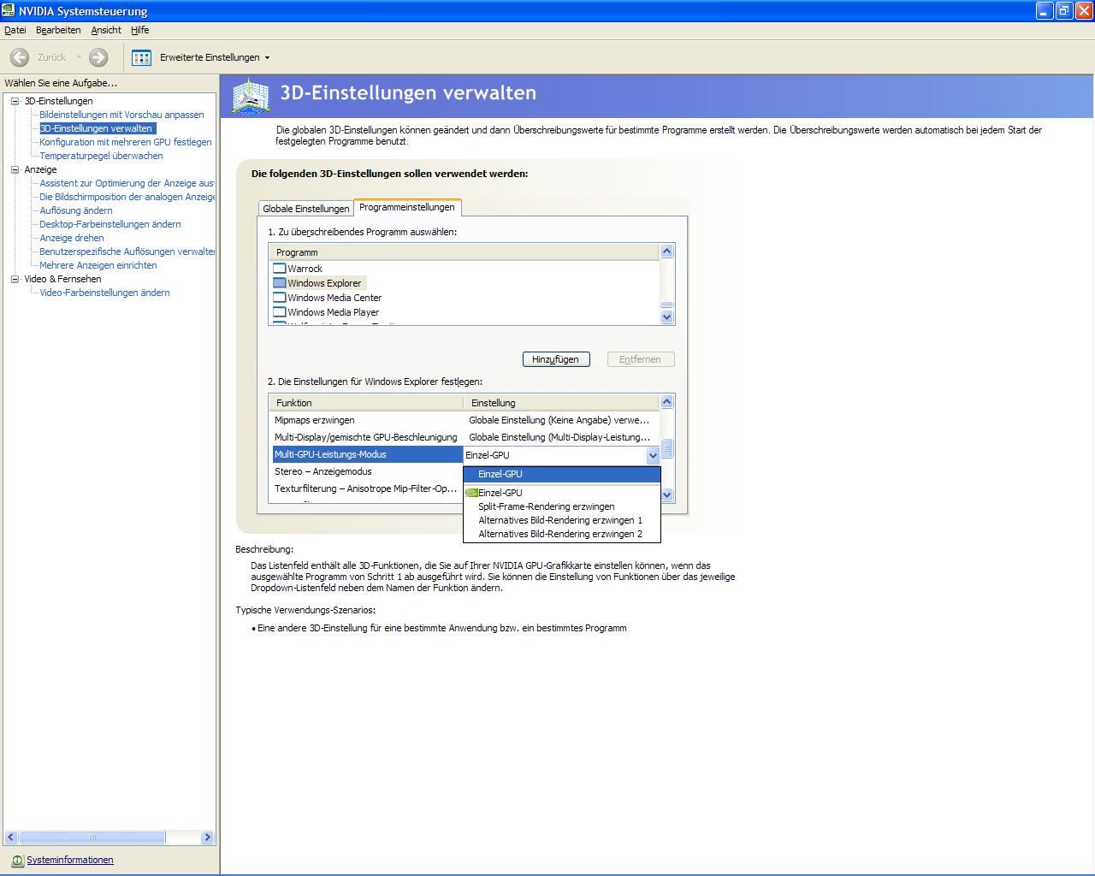Click the back arrow icon

coord(19,57)
